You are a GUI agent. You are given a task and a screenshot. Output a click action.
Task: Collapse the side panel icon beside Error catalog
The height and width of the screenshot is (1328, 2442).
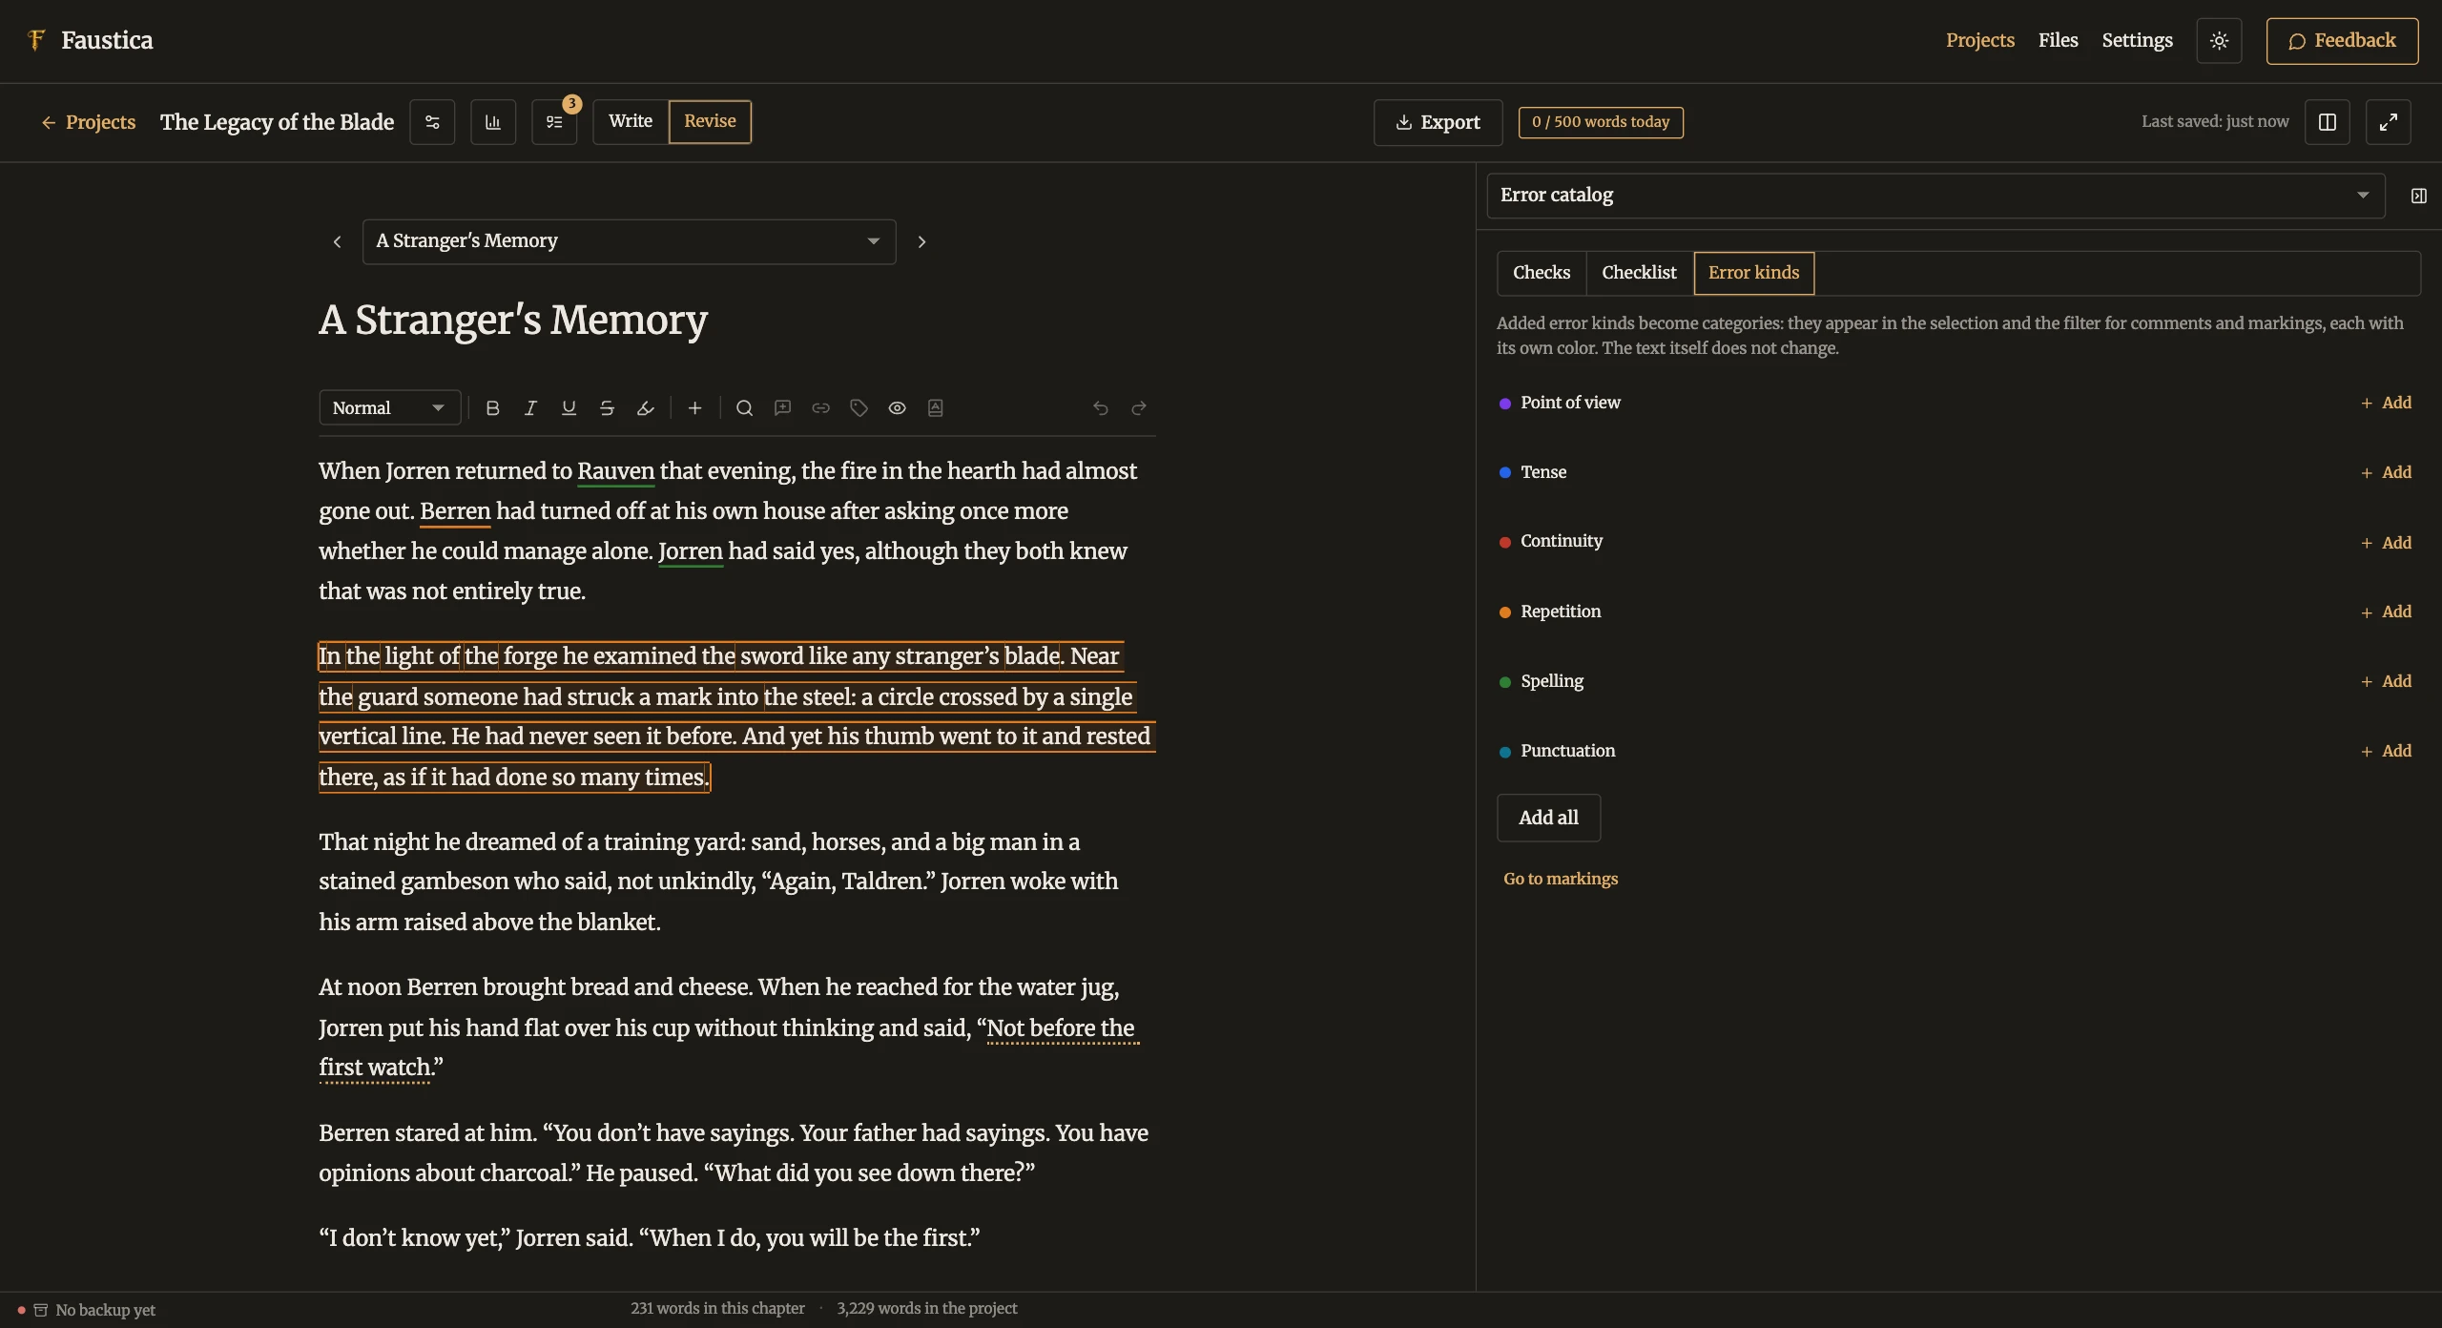click(2418, 196)
